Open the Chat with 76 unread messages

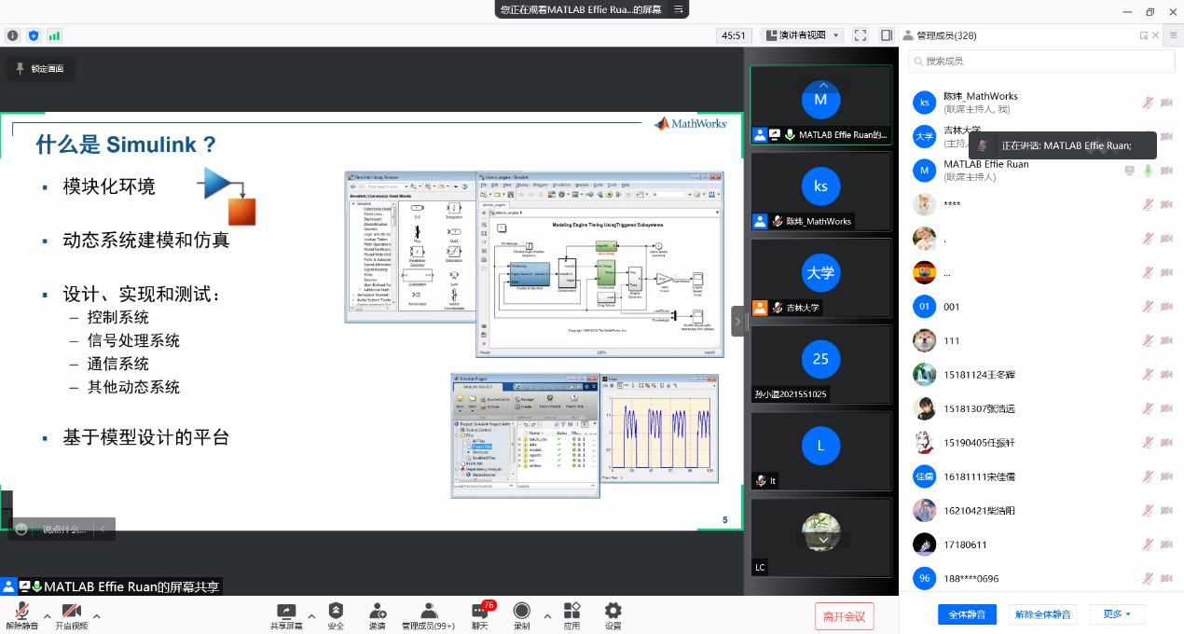480,612
